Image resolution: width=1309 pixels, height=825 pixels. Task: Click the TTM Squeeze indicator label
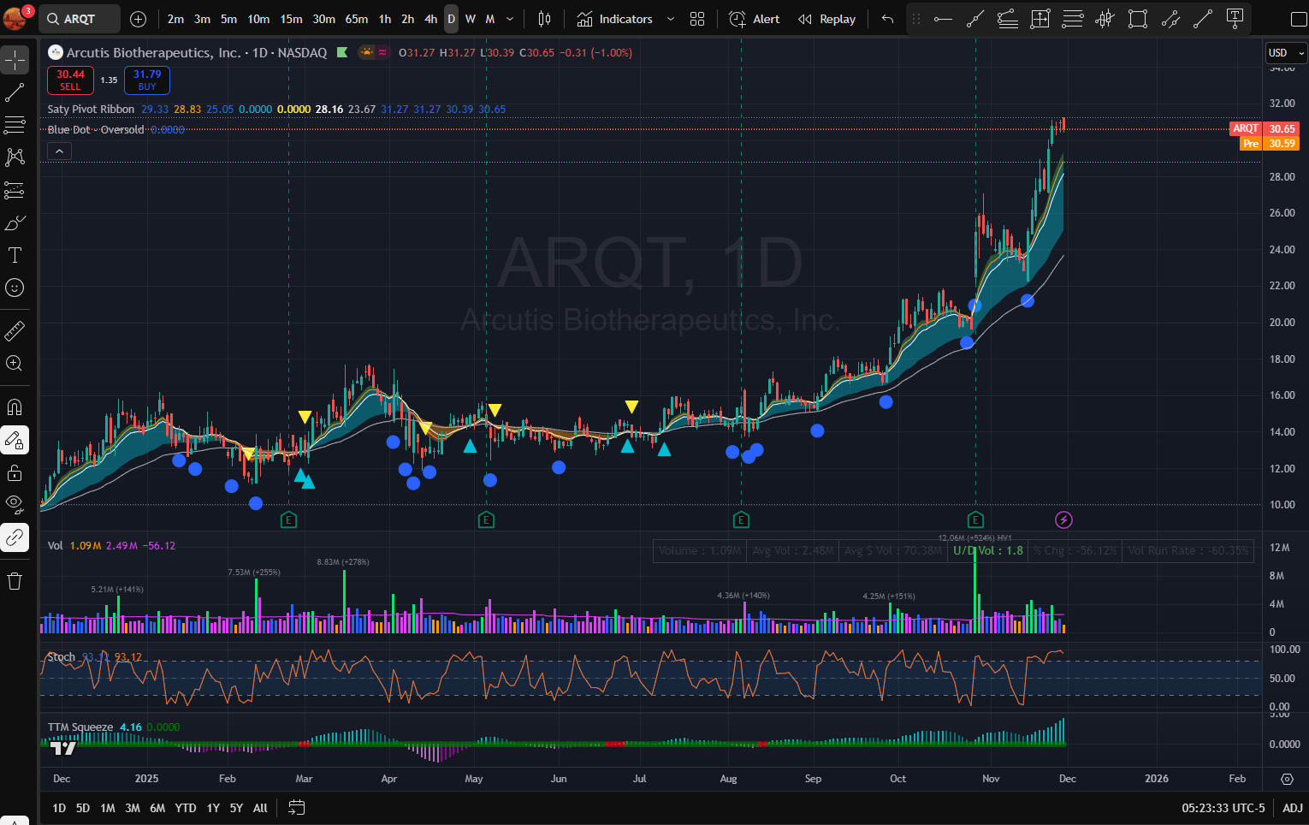coord(80,727)
